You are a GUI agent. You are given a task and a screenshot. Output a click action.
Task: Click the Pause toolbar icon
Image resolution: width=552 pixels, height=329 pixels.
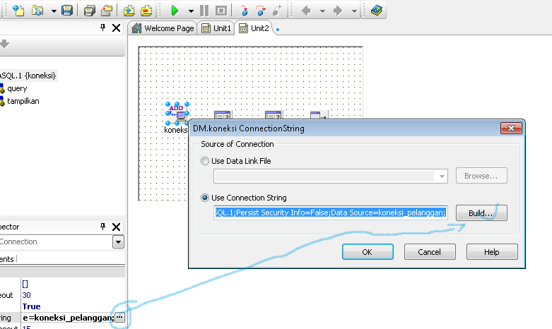(204, 11)
